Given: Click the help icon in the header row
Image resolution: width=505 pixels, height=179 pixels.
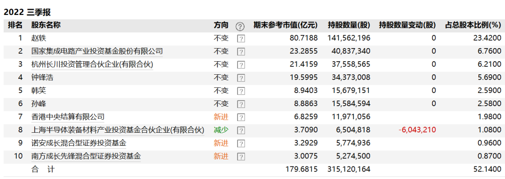Looking at the screenshot, I should click(240, 26).
